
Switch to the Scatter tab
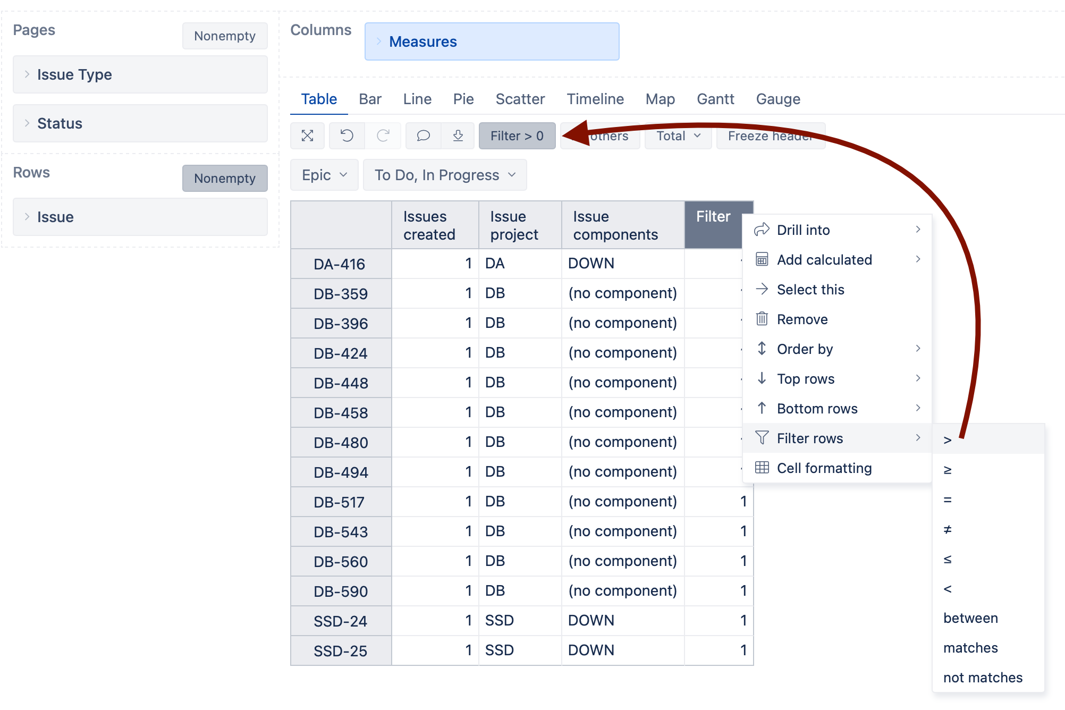point(520,99)
